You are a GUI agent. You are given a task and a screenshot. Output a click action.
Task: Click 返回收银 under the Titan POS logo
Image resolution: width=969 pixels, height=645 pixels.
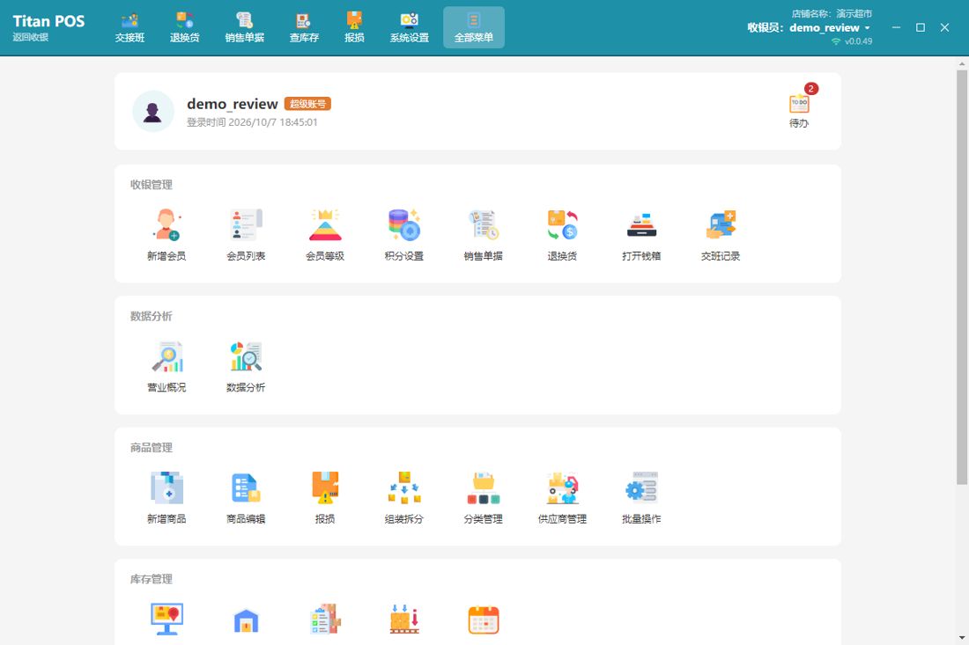30,38
